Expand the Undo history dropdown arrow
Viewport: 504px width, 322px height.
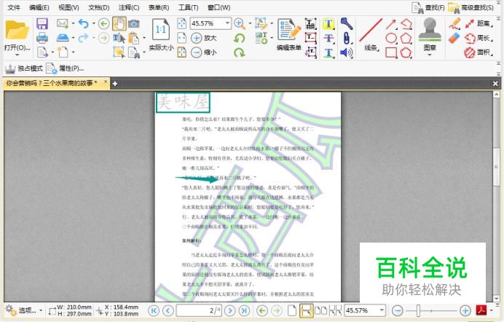(93, 23)
